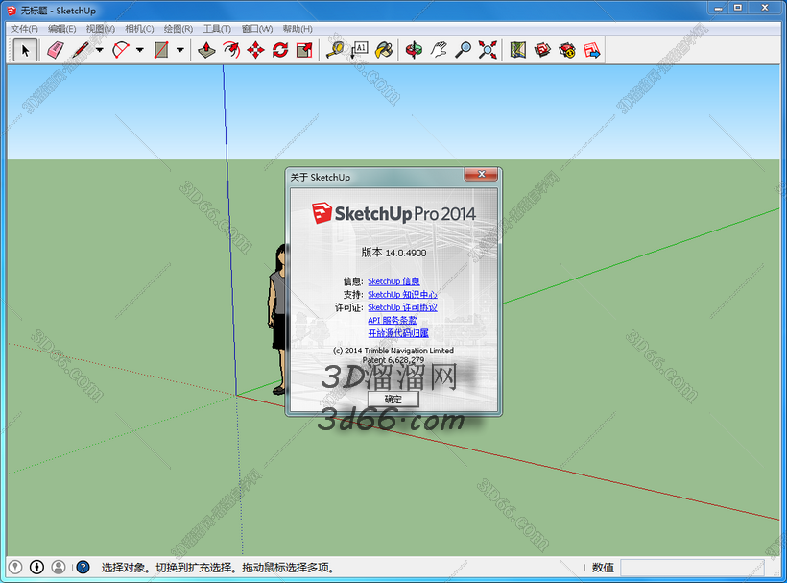
Task: Click the Send to LayOut icon
Action: click(x=592, y=50)
